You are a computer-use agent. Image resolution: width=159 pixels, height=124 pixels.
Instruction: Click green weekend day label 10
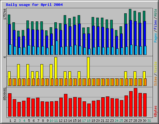51,121
